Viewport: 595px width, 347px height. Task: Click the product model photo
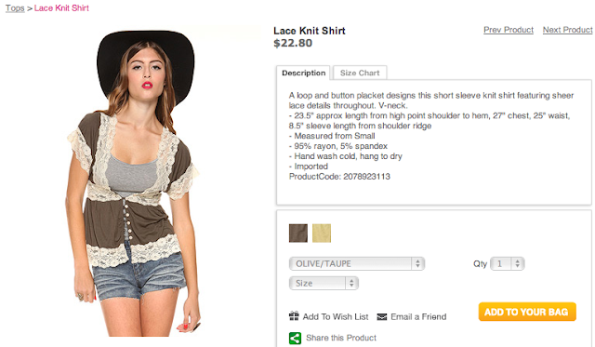point(134,183)
